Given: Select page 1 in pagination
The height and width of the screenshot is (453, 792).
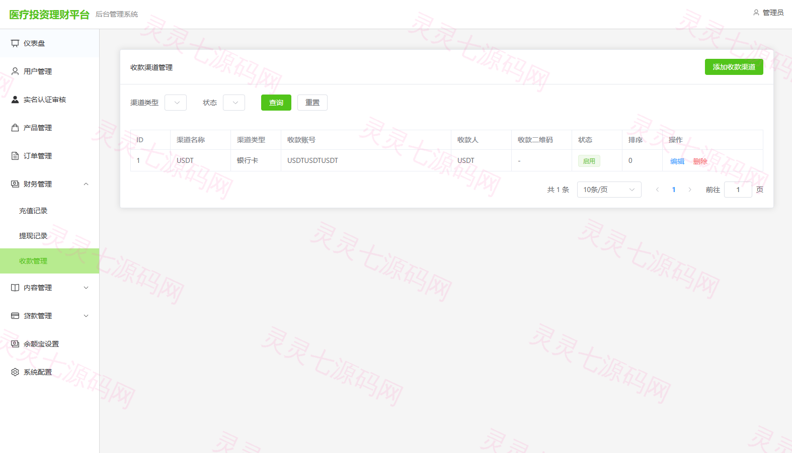Looking at the screenshot, I should (x=674, y=190).
